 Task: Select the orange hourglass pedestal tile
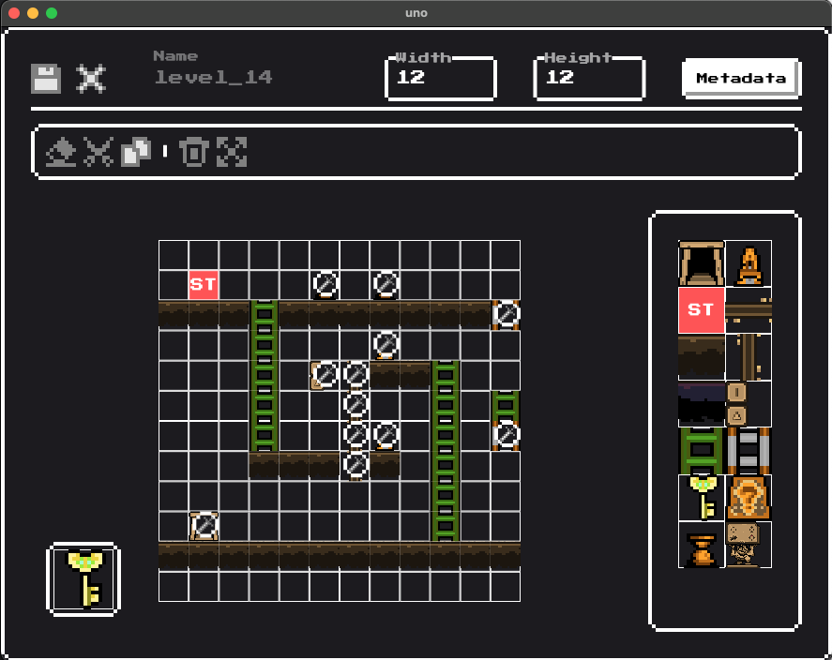pos(701,545)
